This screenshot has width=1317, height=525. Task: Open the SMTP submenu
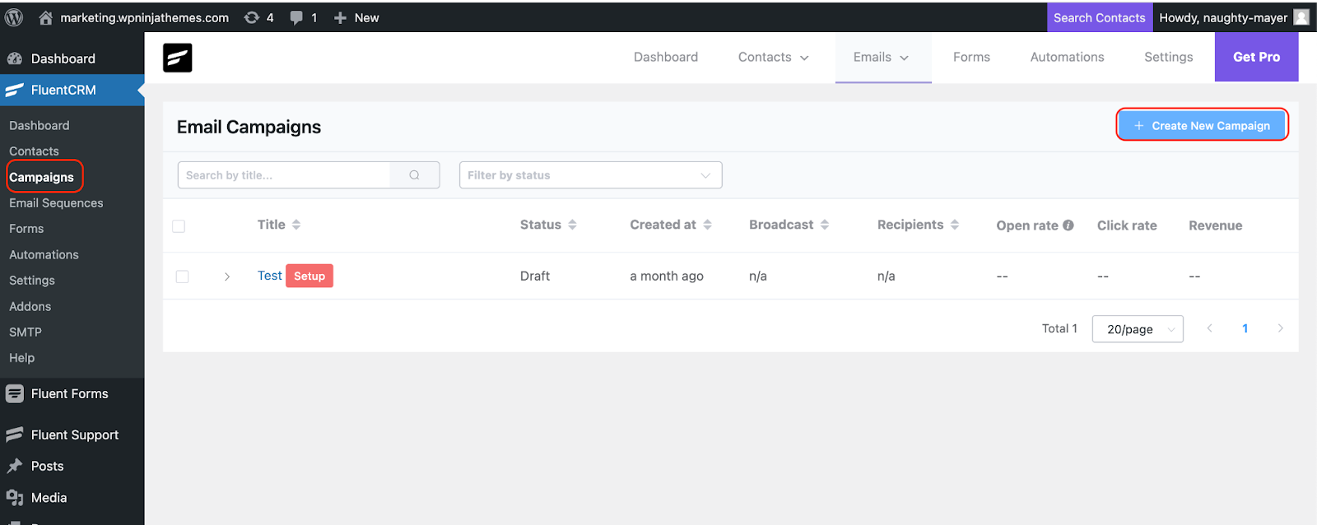pyautogui.click(x=26, y=332)
